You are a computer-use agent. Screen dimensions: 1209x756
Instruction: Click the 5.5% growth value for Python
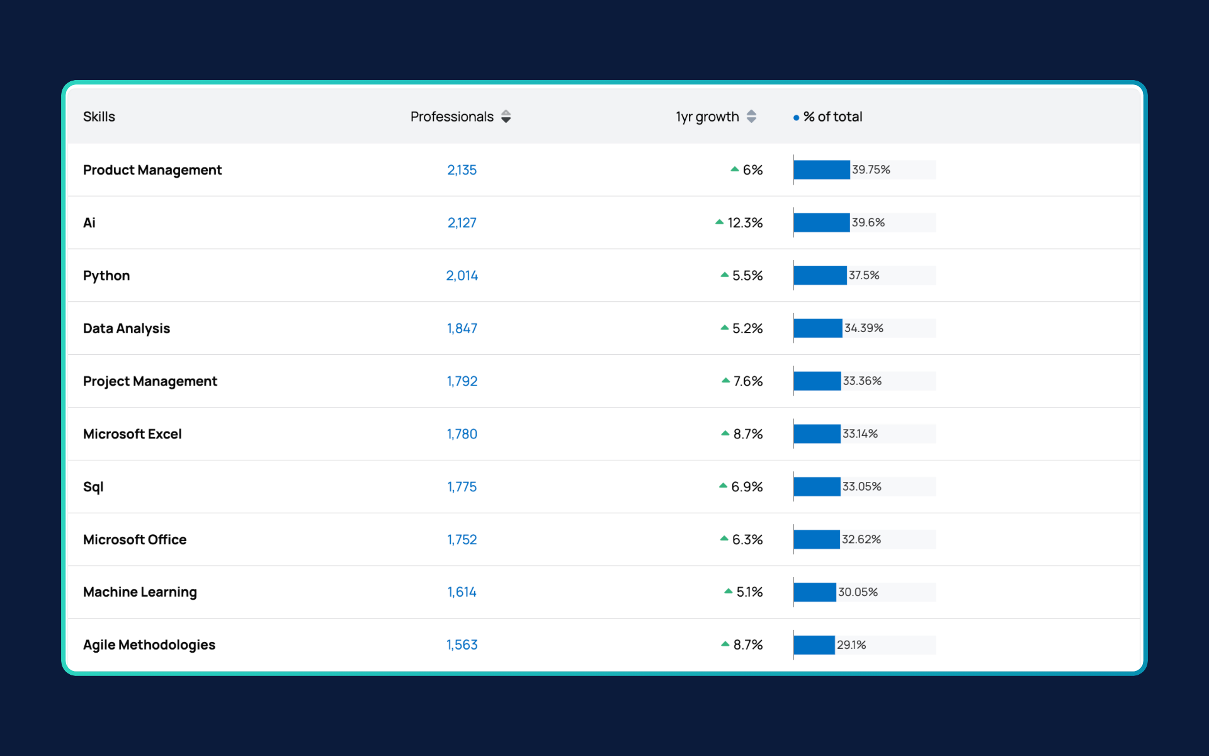click(x=747, y=276)
